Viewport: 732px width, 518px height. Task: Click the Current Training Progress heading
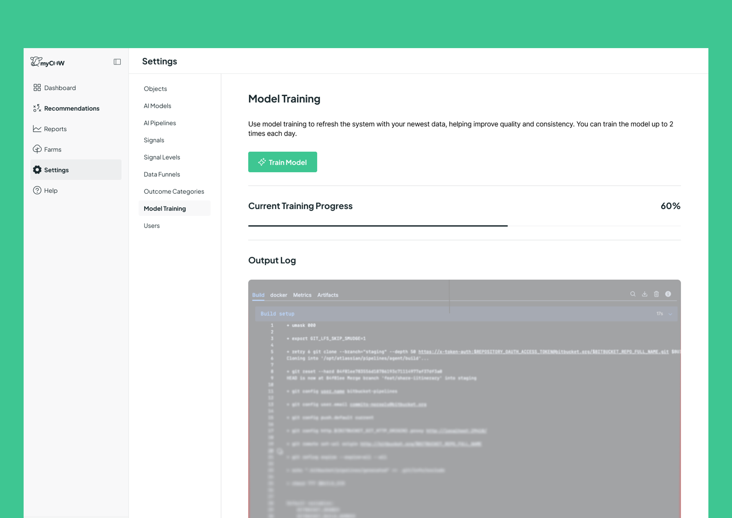pyautogui.click(x=300, y=206)
